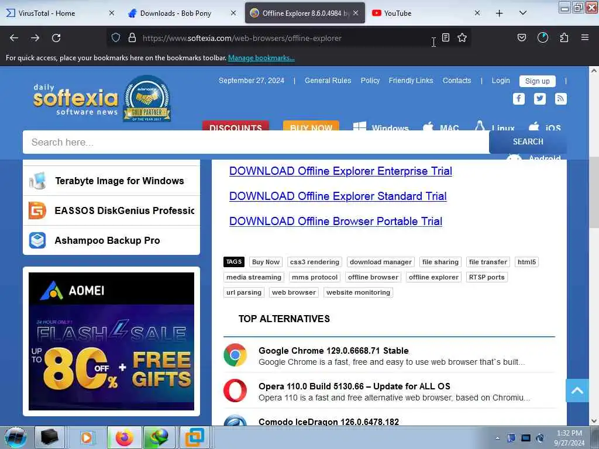Click the AOMEI Flash Sale ad banner
Viewport: 599px width, 449px height.
112,341
